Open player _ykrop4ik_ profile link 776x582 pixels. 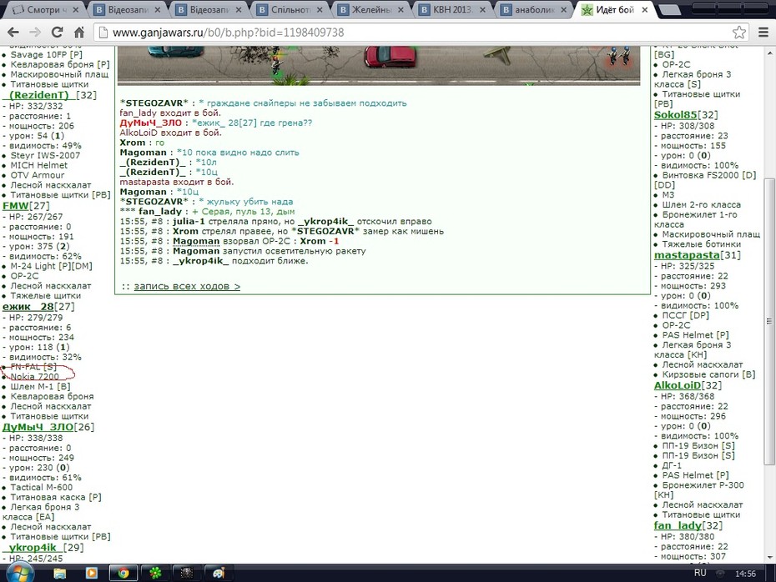[x=33, y=547]
